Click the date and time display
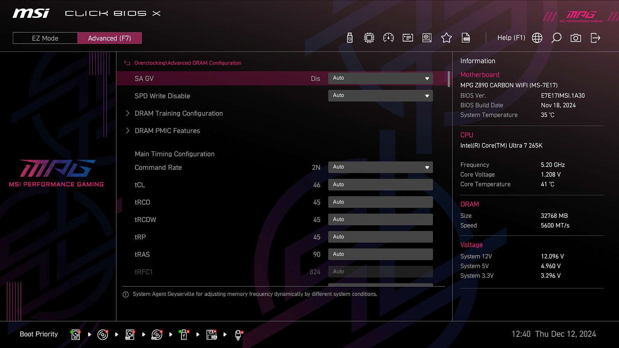Screen dimensions: 619x348 pyautogui.click(x=554, y=334)
